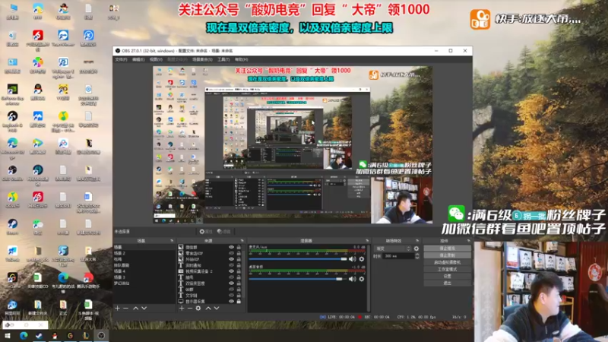
Task: Undock Audio Mixer panel via header icon
Action: [x=367, y=241]
